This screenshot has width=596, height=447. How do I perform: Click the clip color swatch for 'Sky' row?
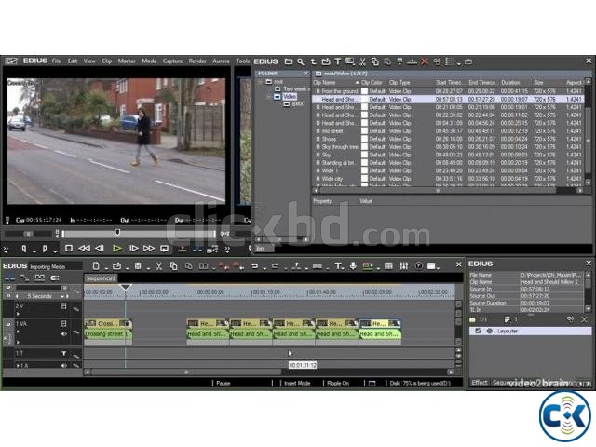coord(364,155)
